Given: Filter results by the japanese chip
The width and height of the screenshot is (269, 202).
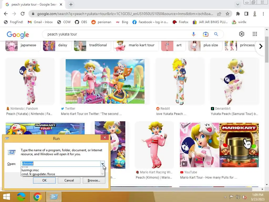Looking at the screenshot, I should 23,45.
